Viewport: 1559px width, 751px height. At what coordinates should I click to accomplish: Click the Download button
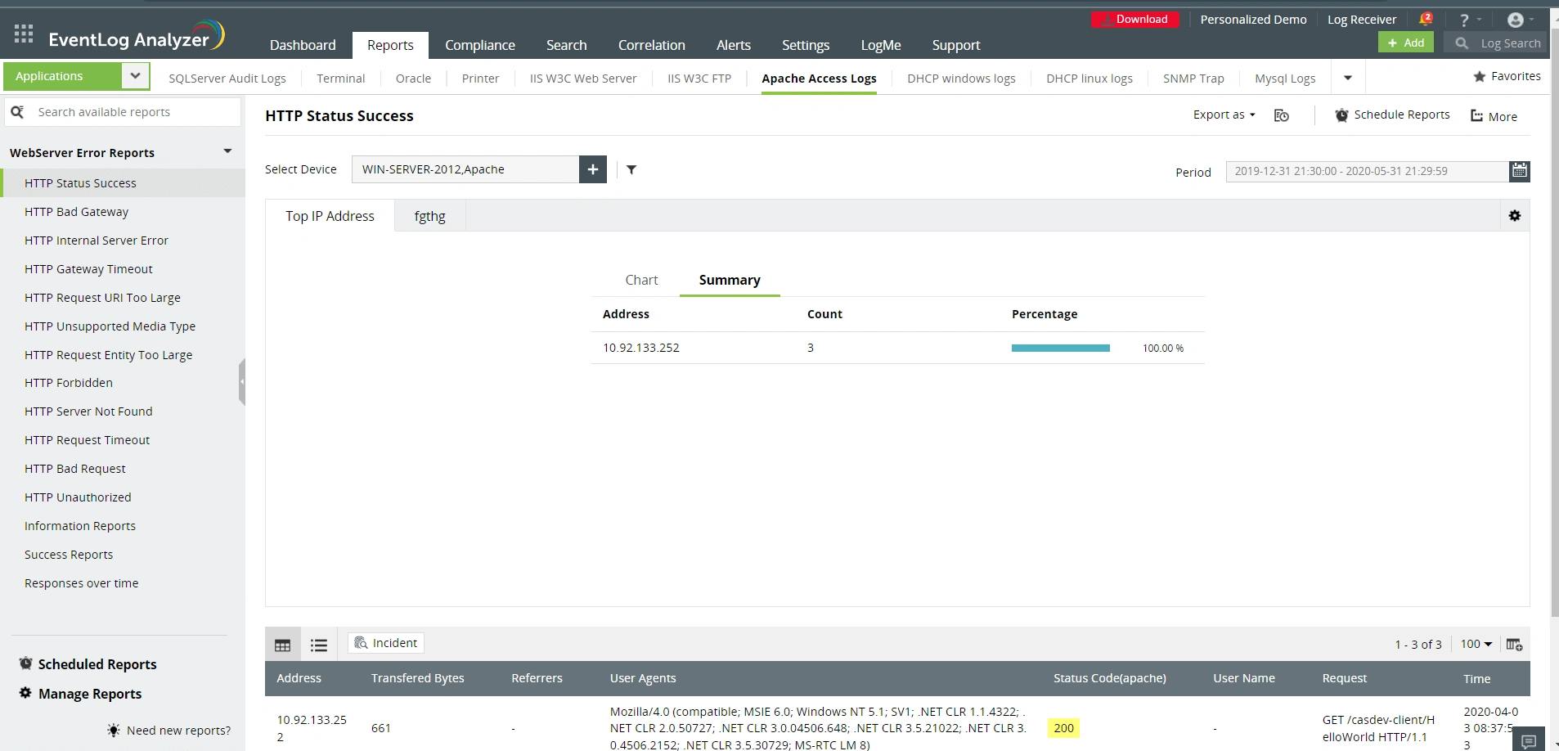(x=1135, y=19)
